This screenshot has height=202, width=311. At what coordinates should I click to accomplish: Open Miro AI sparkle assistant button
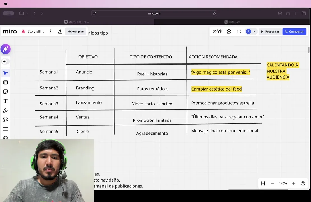click(x=5, y=49)
